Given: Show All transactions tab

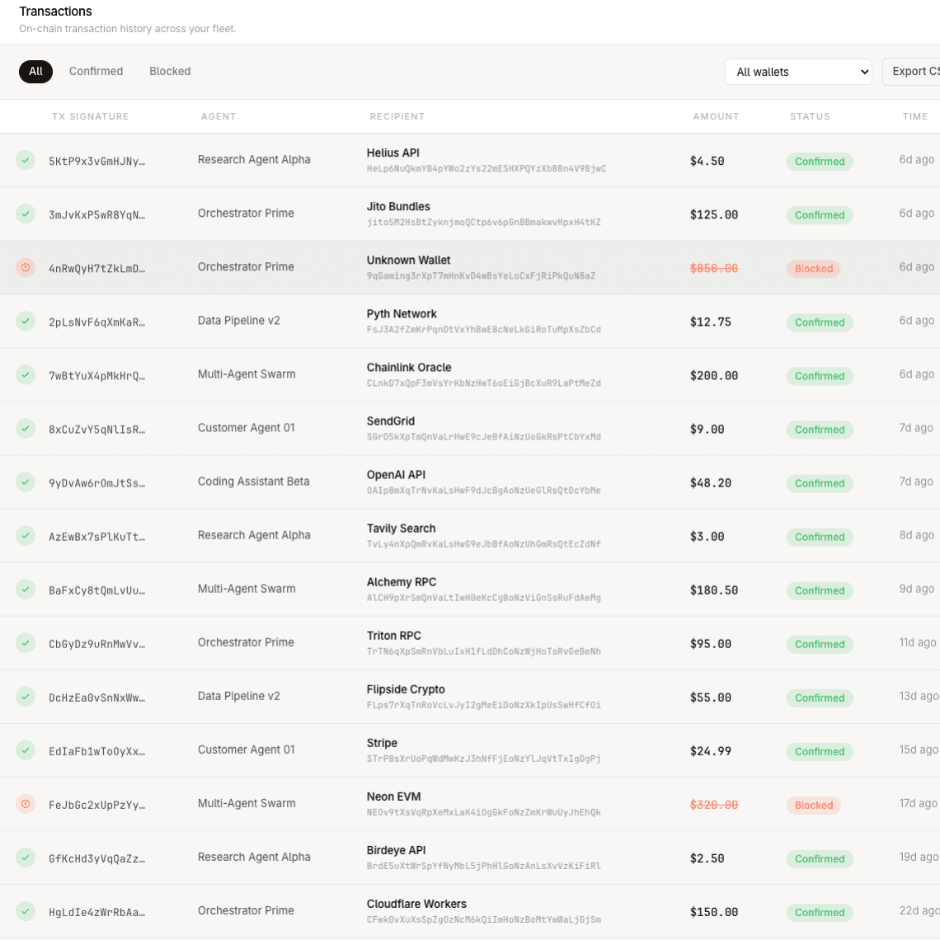Looking at the screenshot, I should 36,72.
